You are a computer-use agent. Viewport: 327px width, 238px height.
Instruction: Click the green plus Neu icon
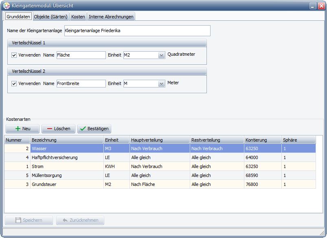(x=18, y=129)
